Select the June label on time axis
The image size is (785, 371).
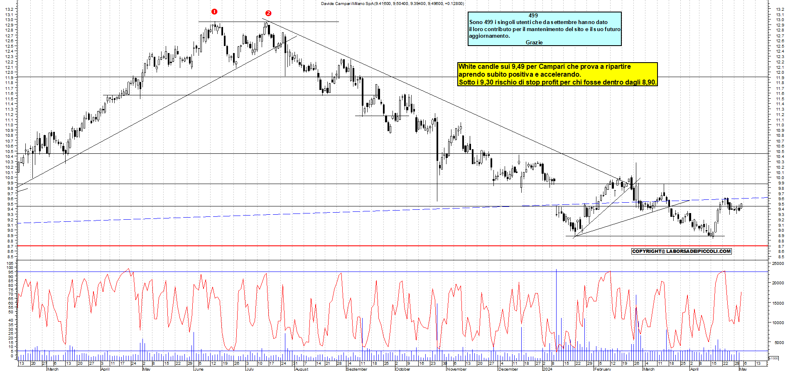pyautogui.click(x=199, y=369)
